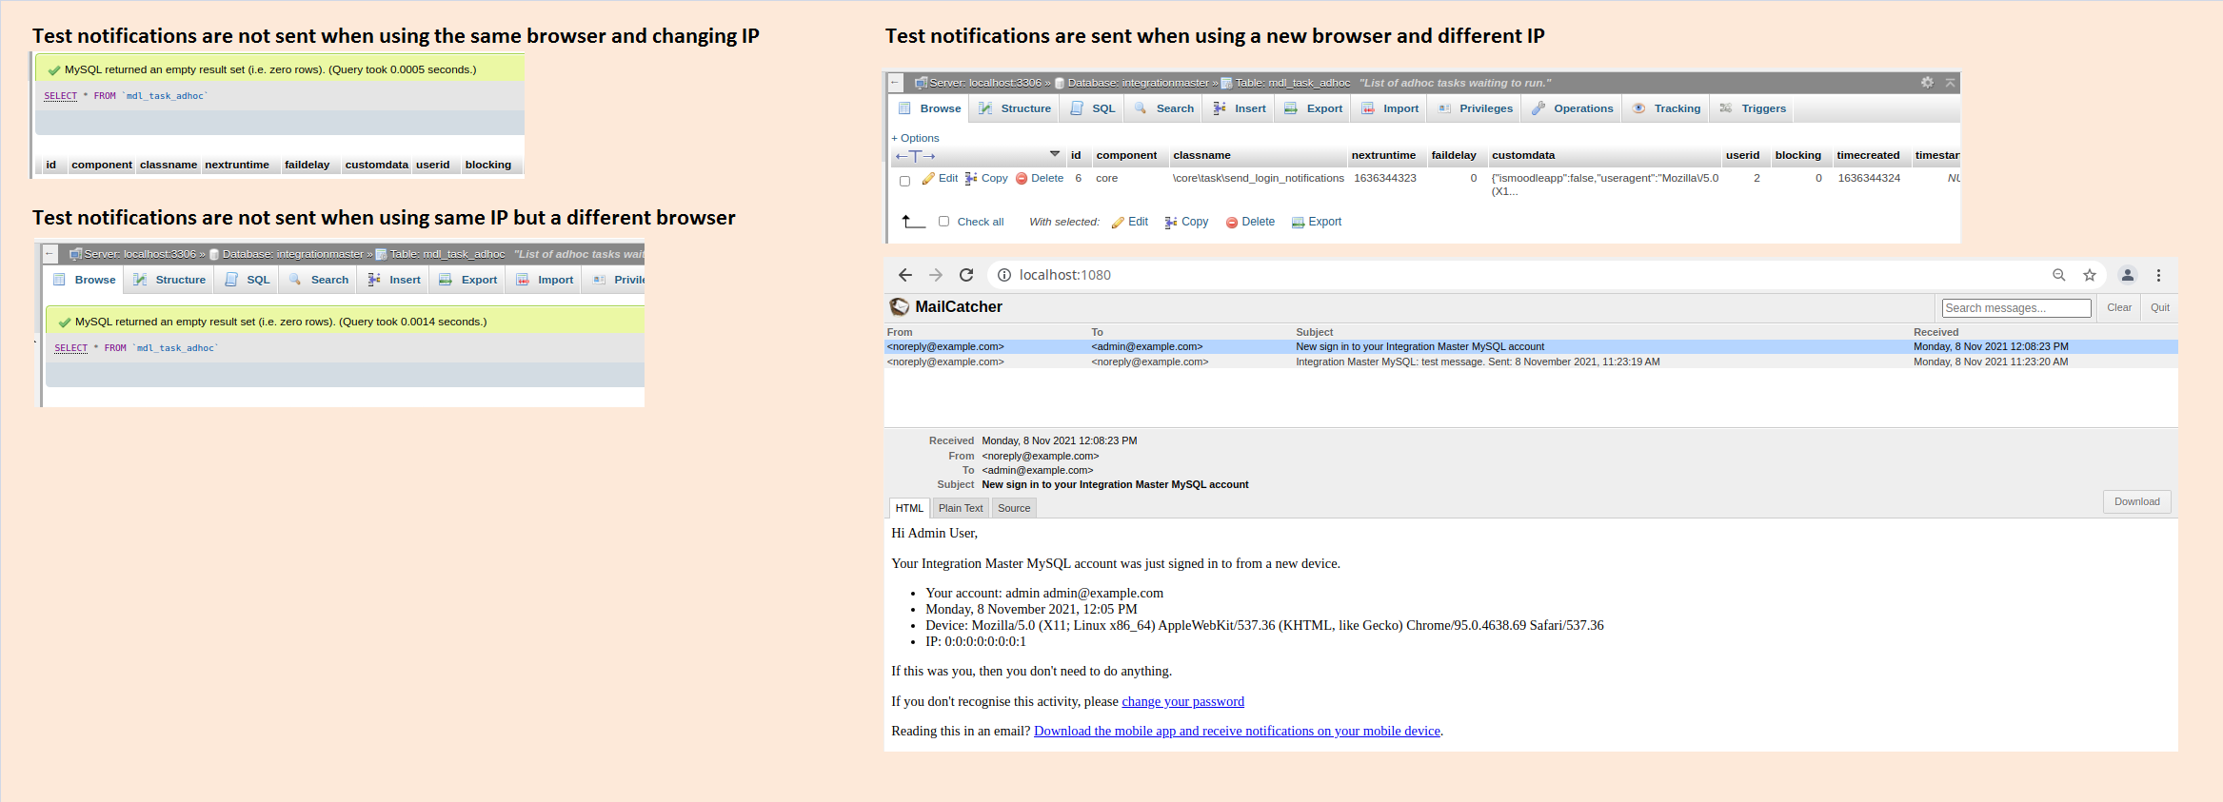Open Insert tab in the empty-result phpMyAdmin panel
The height and width of the screenshot is (802, 2223).
(x=393, y=280)
